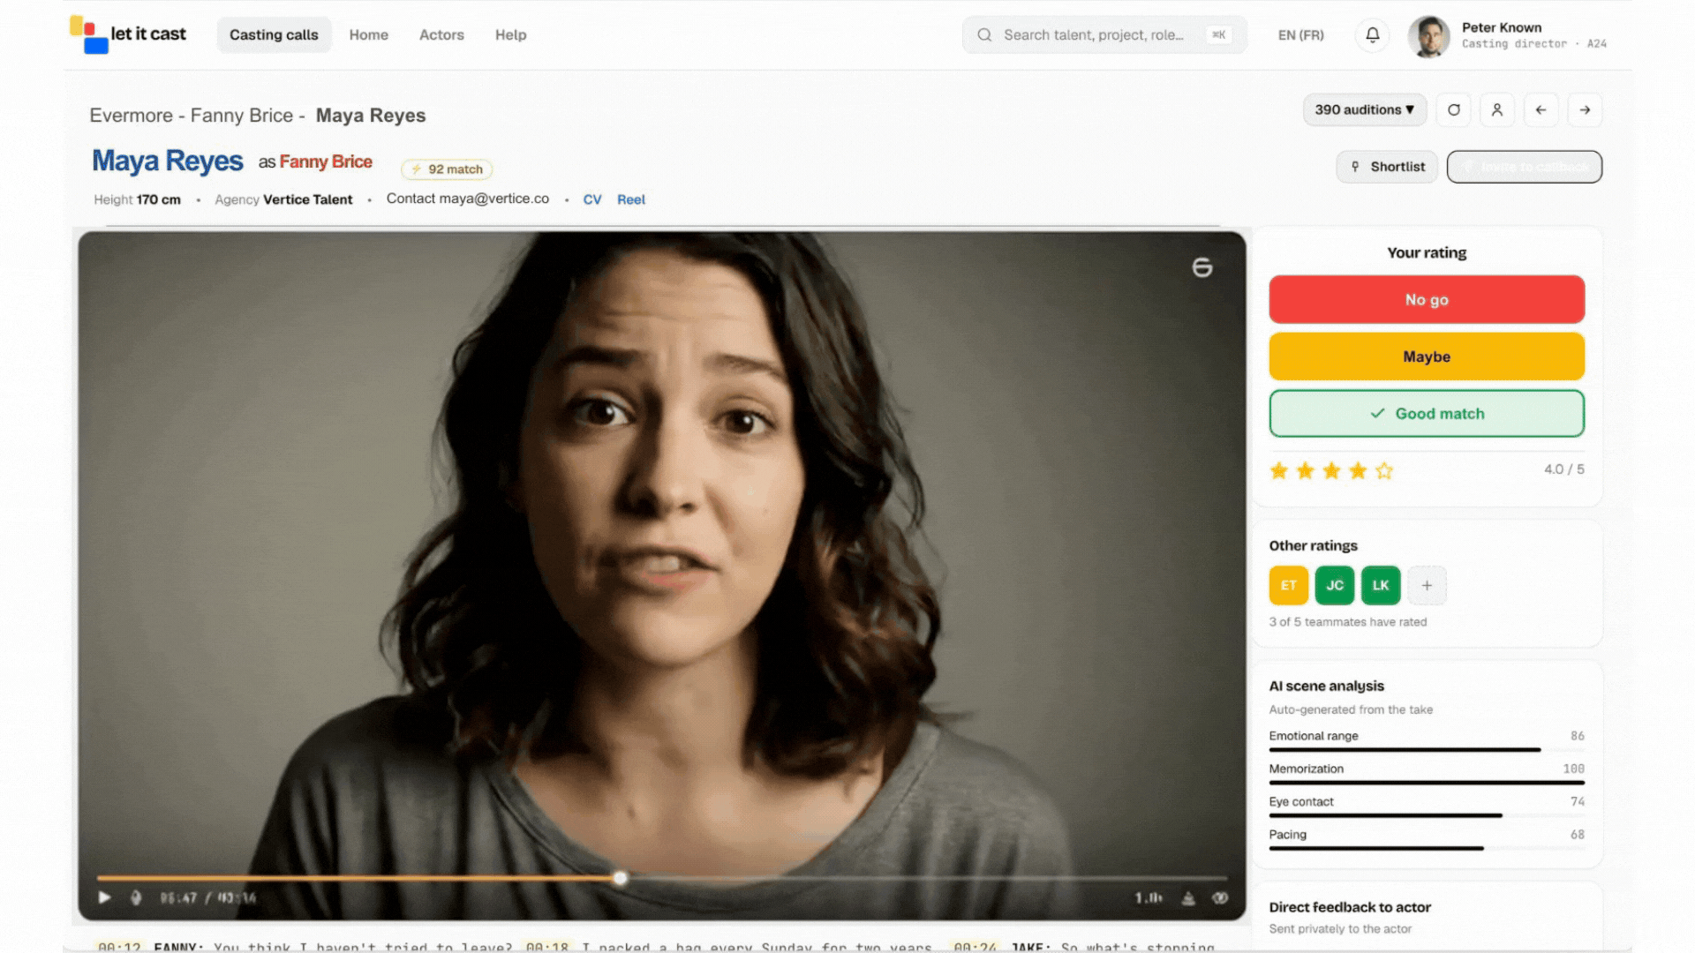Viewport: 1695px width, 953px height.
Task: Click the search magnifier icon
Action: pos(984,35)
